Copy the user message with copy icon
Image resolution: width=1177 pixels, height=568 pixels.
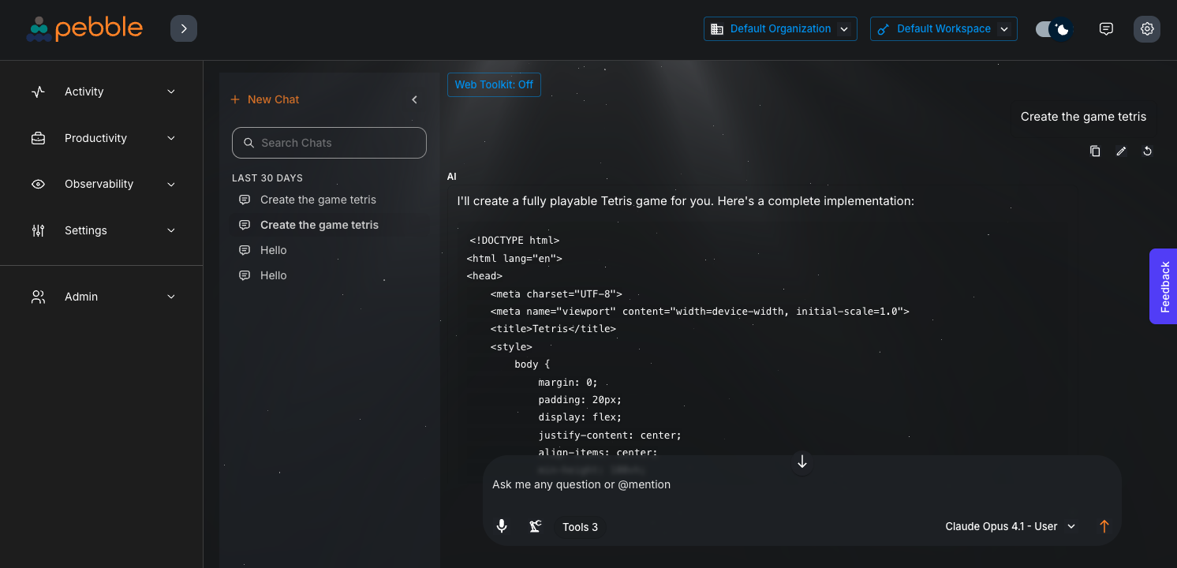1095,151
